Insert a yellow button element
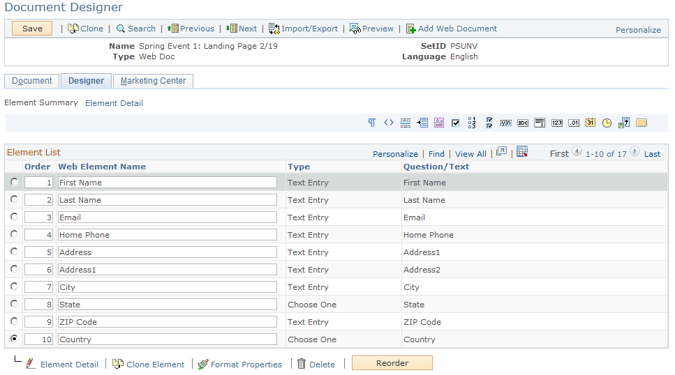675x375 pixels. point(641,123)
